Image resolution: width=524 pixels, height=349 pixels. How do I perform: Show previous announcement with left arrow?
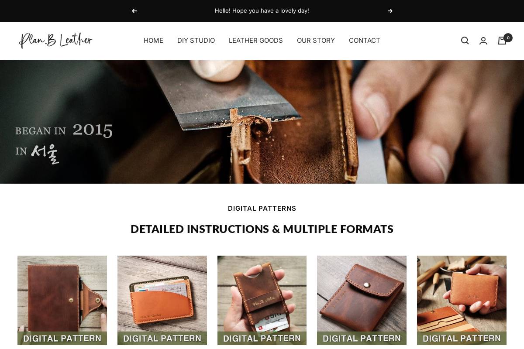tap(134, 11)
